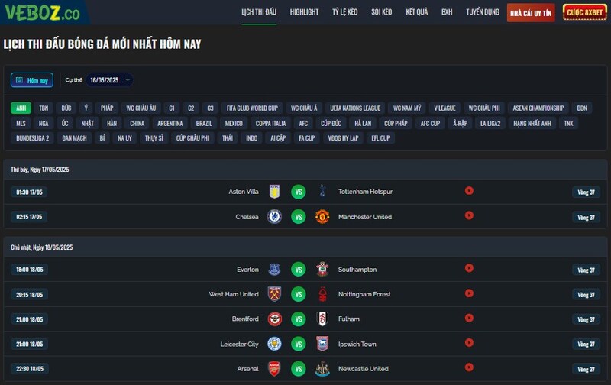The width and height of the screenshot is (611, 385).
Task: Click the Nottingham Forest crest
Action: [x=322, y=294]
